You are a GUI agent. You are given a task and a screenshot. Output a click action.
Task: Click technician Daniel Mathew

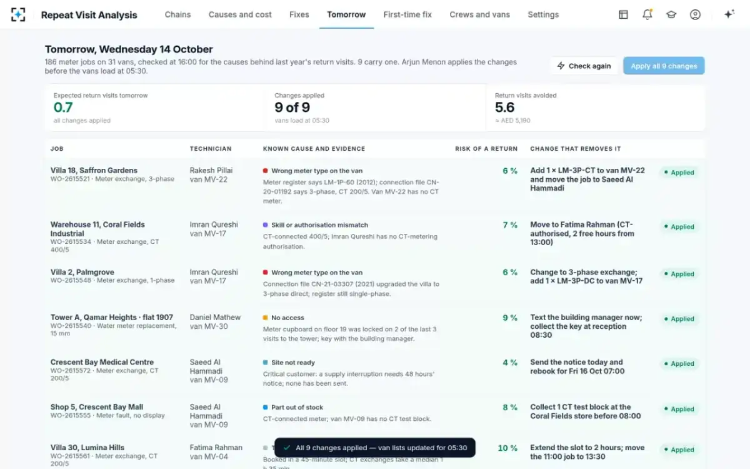coord(215,317)
